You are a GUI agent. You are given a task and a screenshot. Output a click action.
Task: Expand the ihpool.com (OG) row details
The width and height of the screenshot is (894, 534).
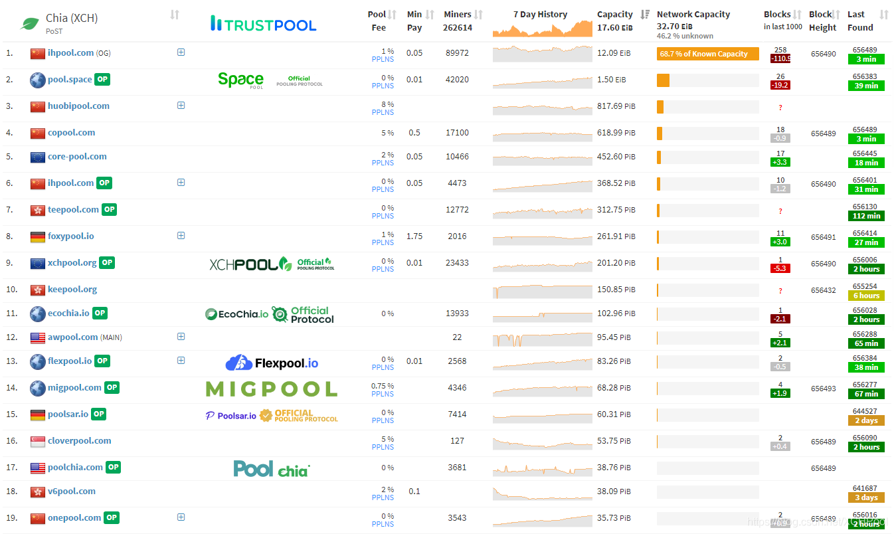(181, 52)
